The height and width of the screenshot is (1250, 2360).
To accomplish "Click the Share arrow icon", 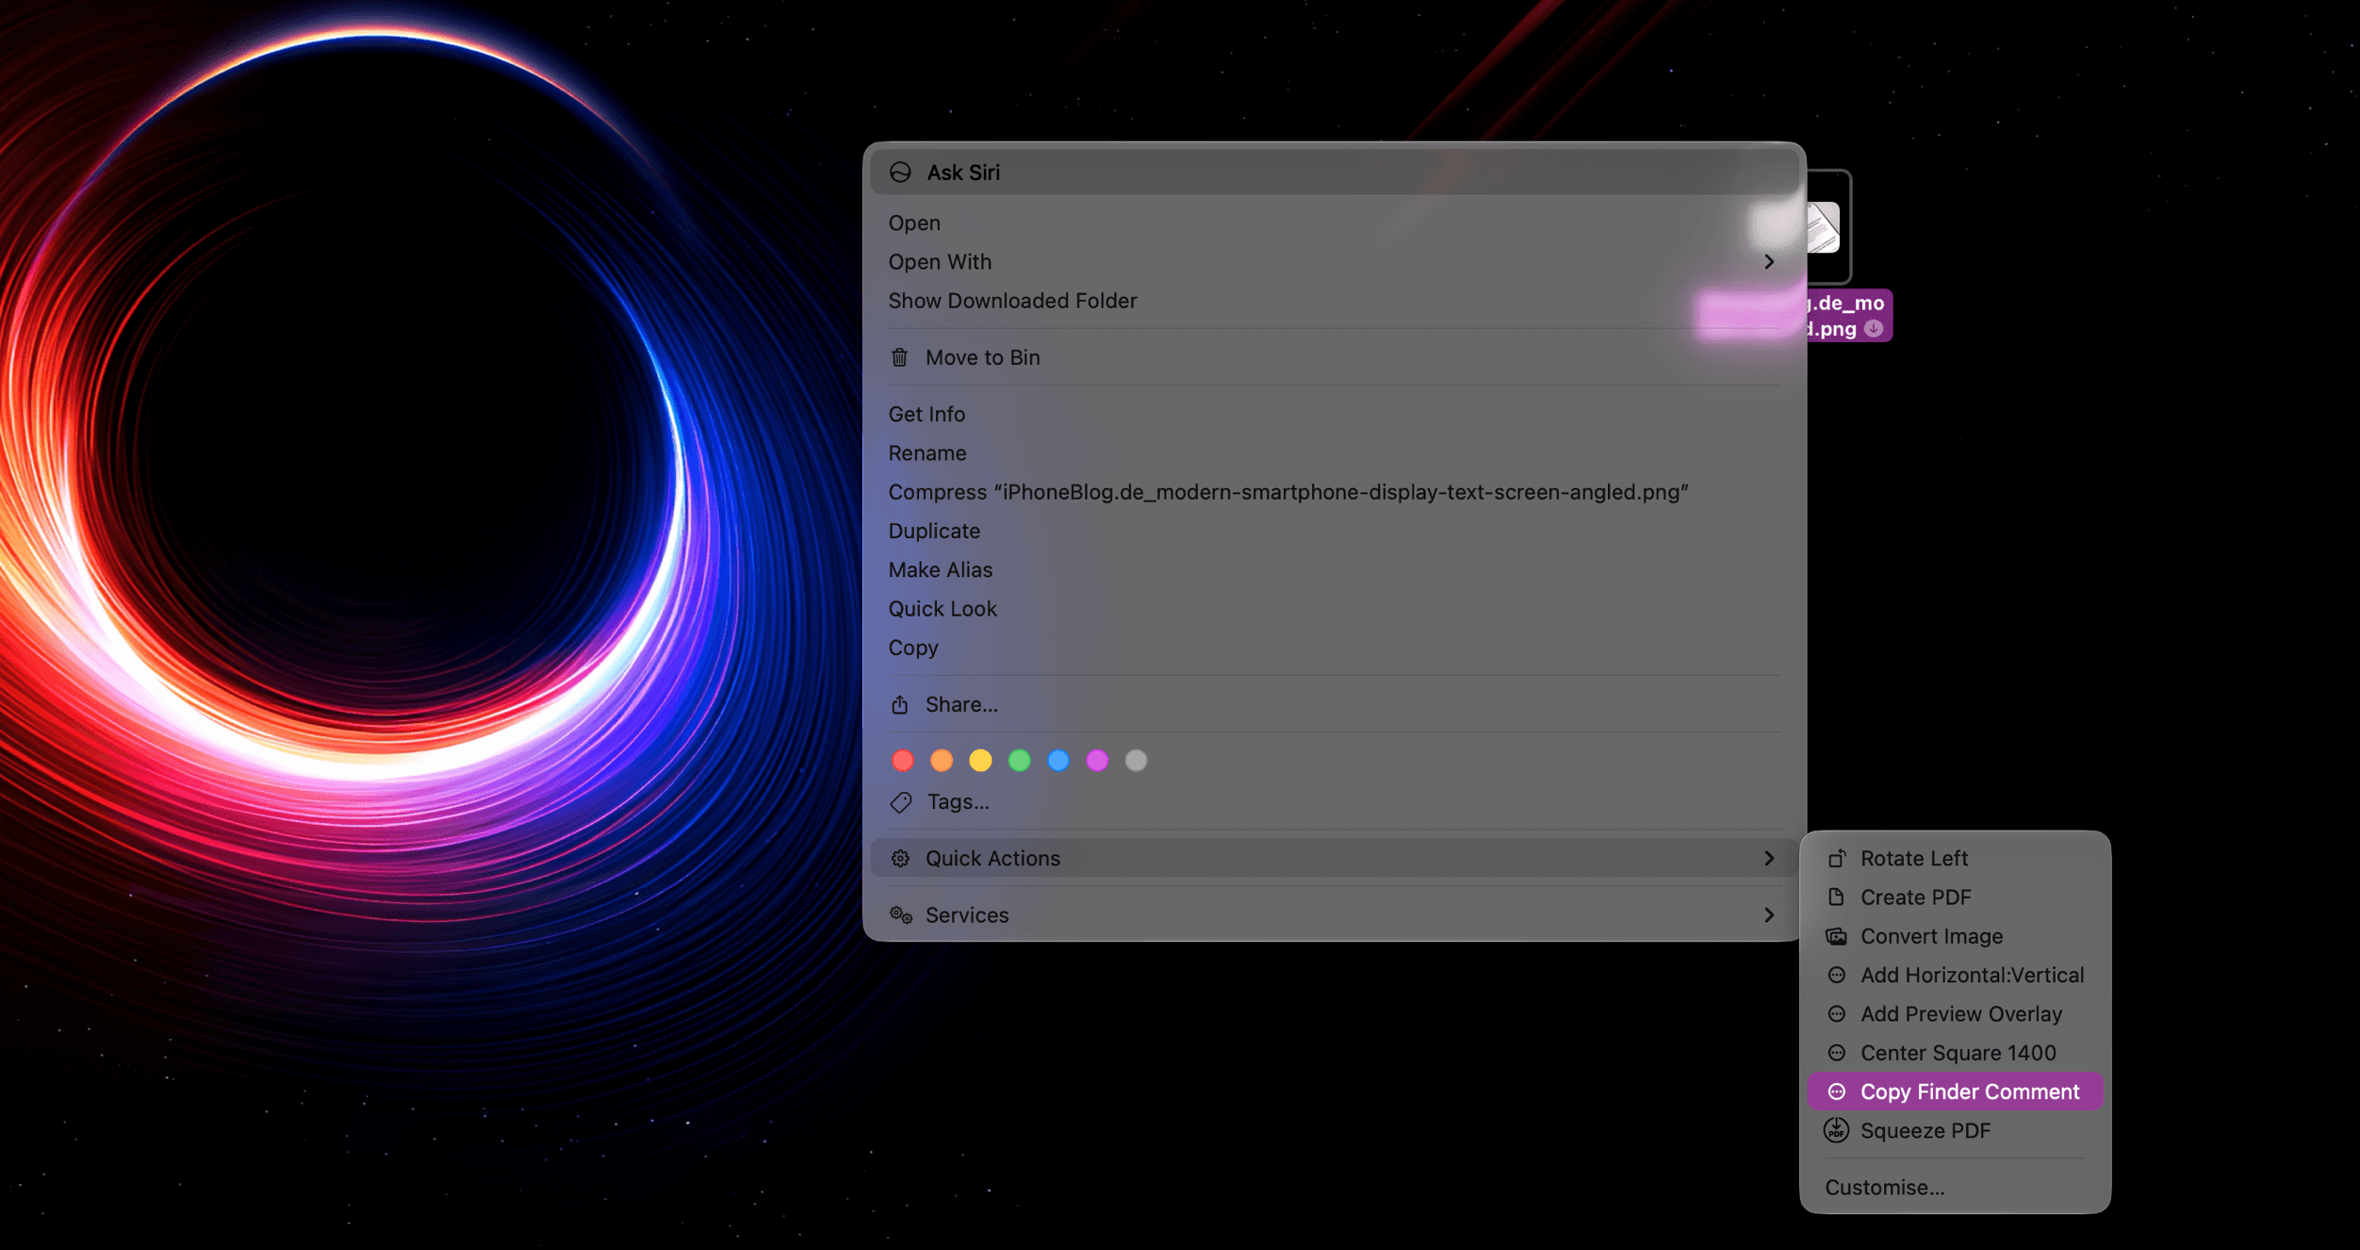I will (x=900, y=704).
